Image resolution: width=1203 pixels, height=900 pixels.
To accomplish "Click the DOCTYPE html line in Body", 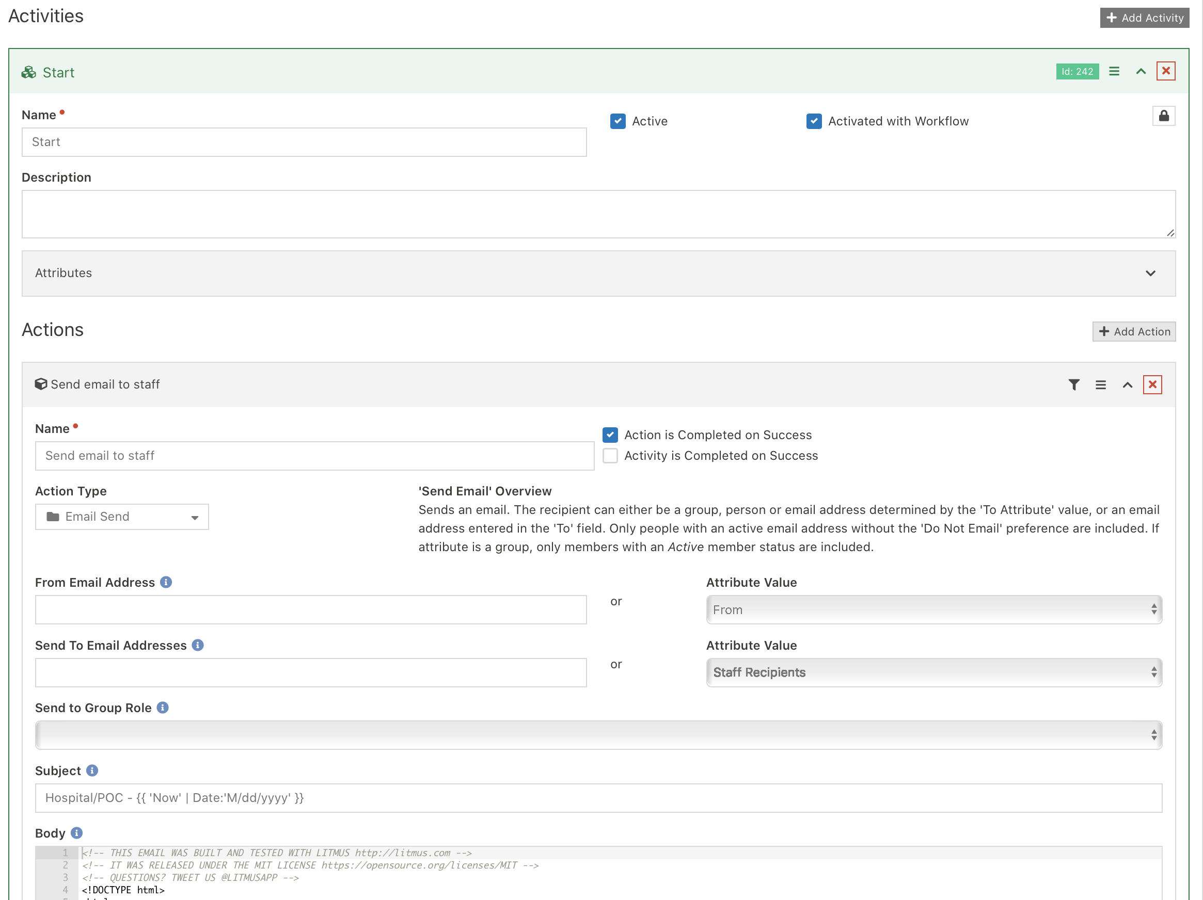I will click(x=123, y=890).
